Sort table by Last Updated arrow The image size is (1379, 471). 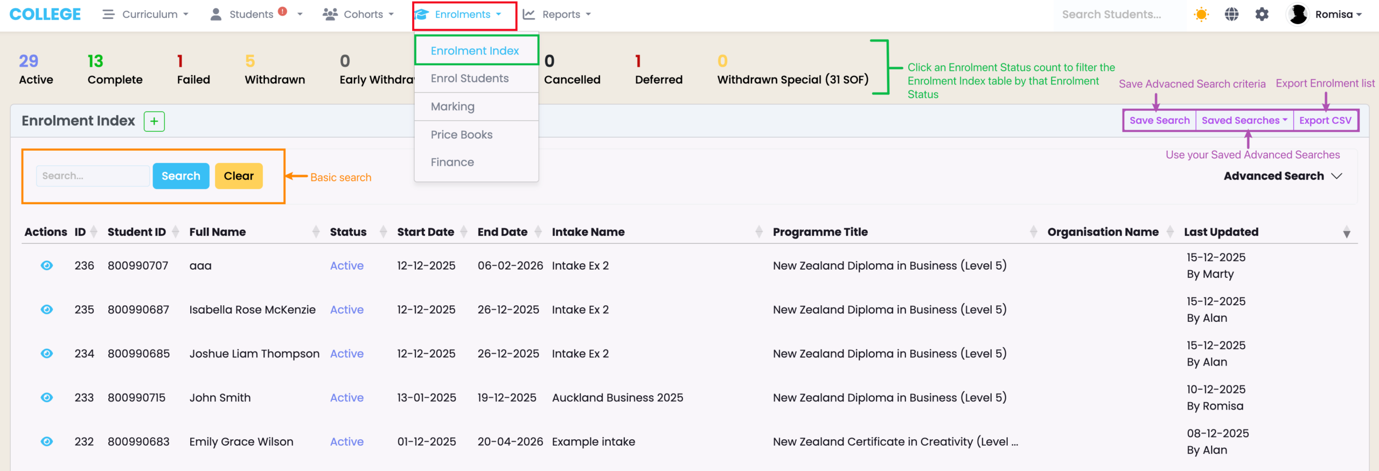tap(1346, 233)
